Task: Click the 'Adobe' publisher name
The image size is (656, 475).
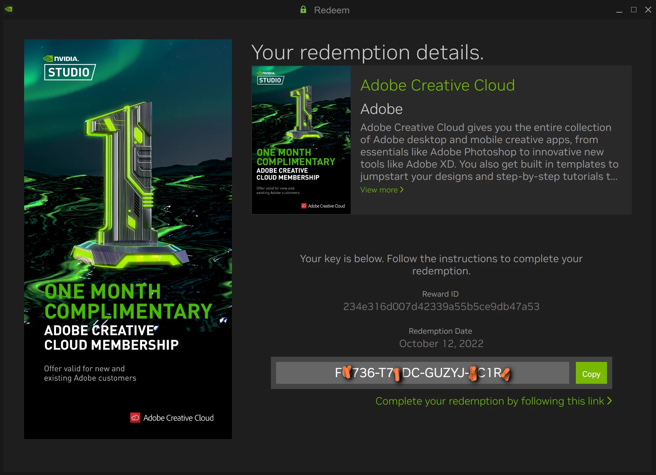Action: 381,109
